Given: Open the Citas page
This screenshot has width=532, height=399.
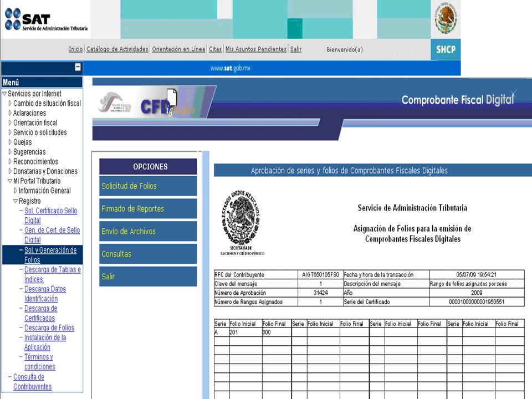Looking at the screenshot, I should click(x=215, y=49).
